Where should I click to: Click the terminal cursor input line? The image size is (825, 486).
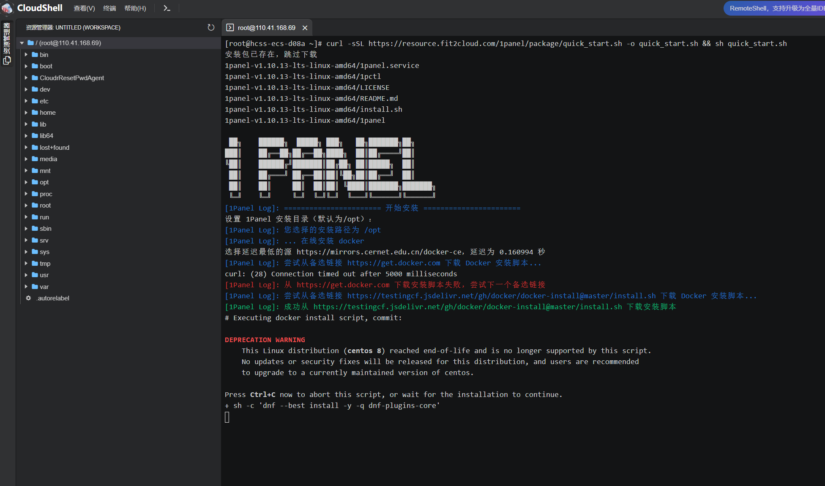tap(227, 417)
